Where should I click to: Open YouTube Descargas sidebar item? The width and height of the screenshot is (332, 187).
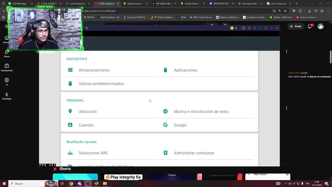7,96
